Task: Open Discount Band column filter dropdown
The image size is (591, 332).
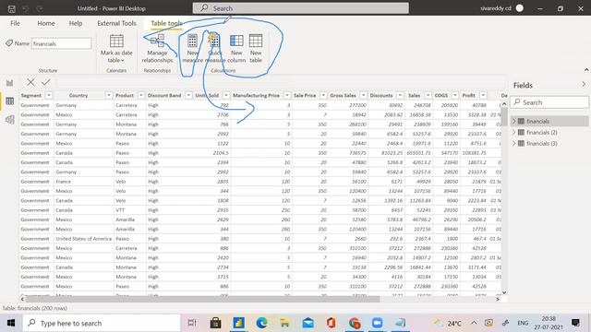Action: tap(188, 96)
